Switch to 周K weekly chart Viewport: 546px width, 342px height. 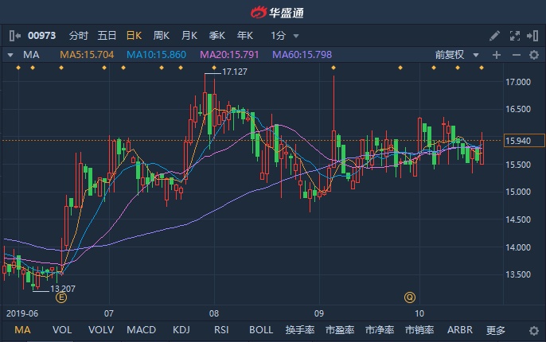(x=161, y=36)
